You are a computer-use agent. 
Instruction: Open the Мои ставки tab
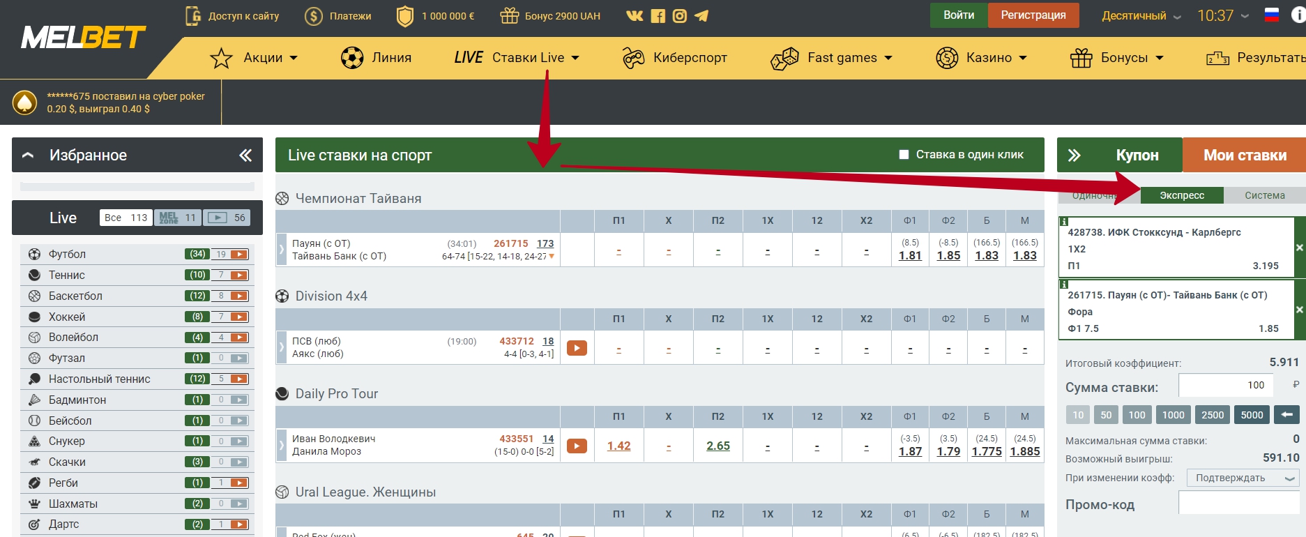[x=1245, y=155]
